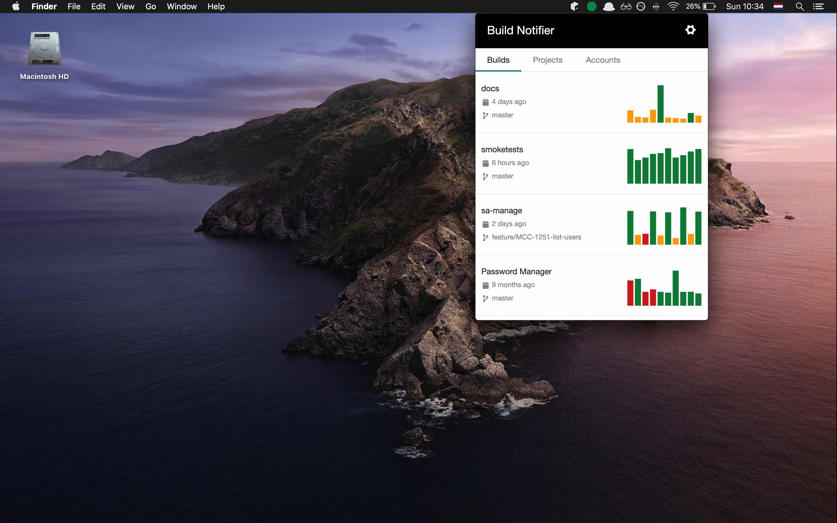Image resolution: width=837 pixels, height=523 pixels.
Task: Click the Password Manager build history chart
Action: 664,288
